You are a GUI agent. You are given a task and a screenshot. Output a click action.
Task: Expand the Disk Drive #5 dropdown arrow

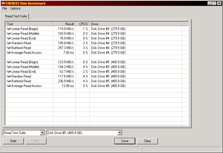(x=120, y=133)
